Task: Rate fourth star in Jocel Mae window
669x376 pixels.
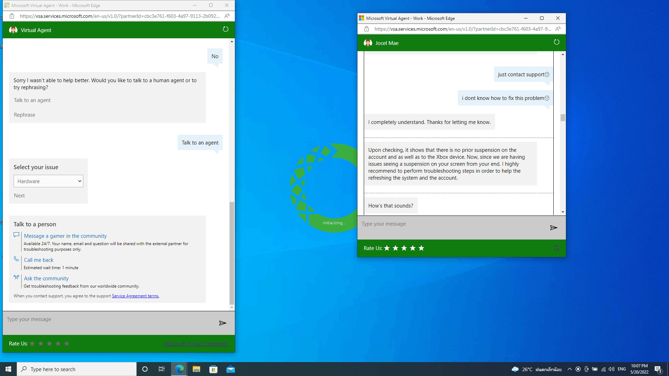Action: (x=413, y=248)
